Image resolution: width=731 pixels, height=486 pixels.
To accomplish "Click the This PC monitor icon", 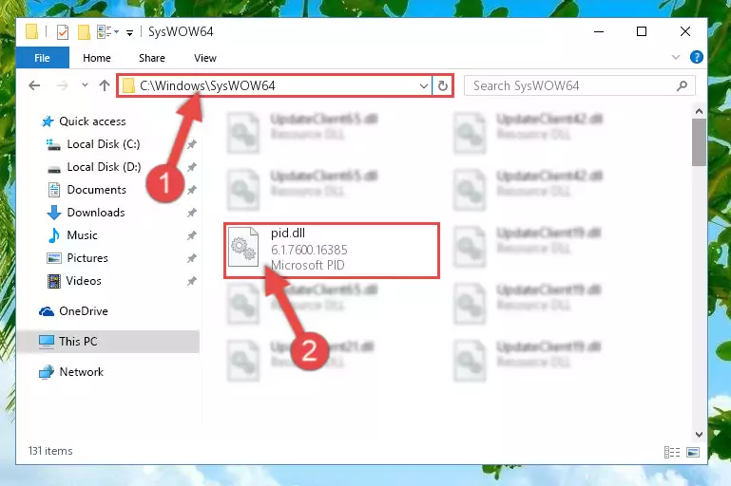I will coord(47,342).
